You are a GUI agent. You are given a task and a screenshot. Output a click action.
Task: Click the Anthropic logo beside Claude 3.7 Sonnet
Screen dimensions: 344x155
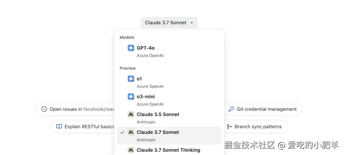tap(131, 132)
